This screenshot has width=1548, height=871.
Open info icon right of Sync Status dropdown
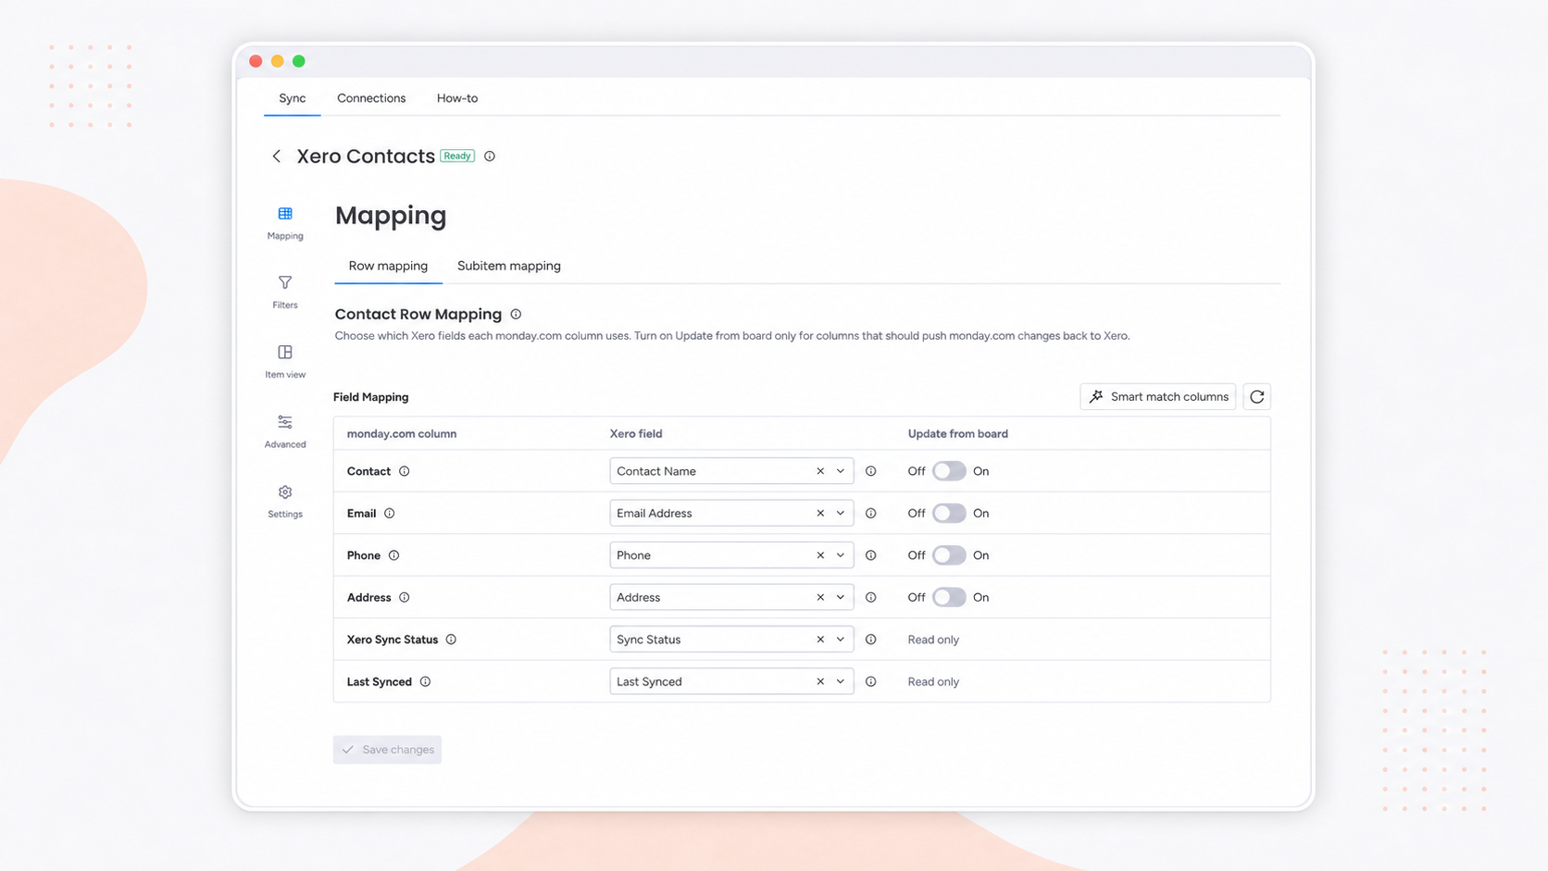pos(871,640)
